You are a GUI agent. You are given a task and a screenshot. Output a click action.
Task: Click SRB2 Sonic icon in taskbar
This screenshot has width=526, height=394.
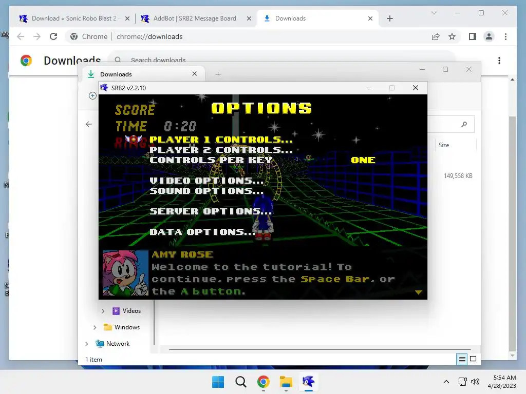[308, 382]
